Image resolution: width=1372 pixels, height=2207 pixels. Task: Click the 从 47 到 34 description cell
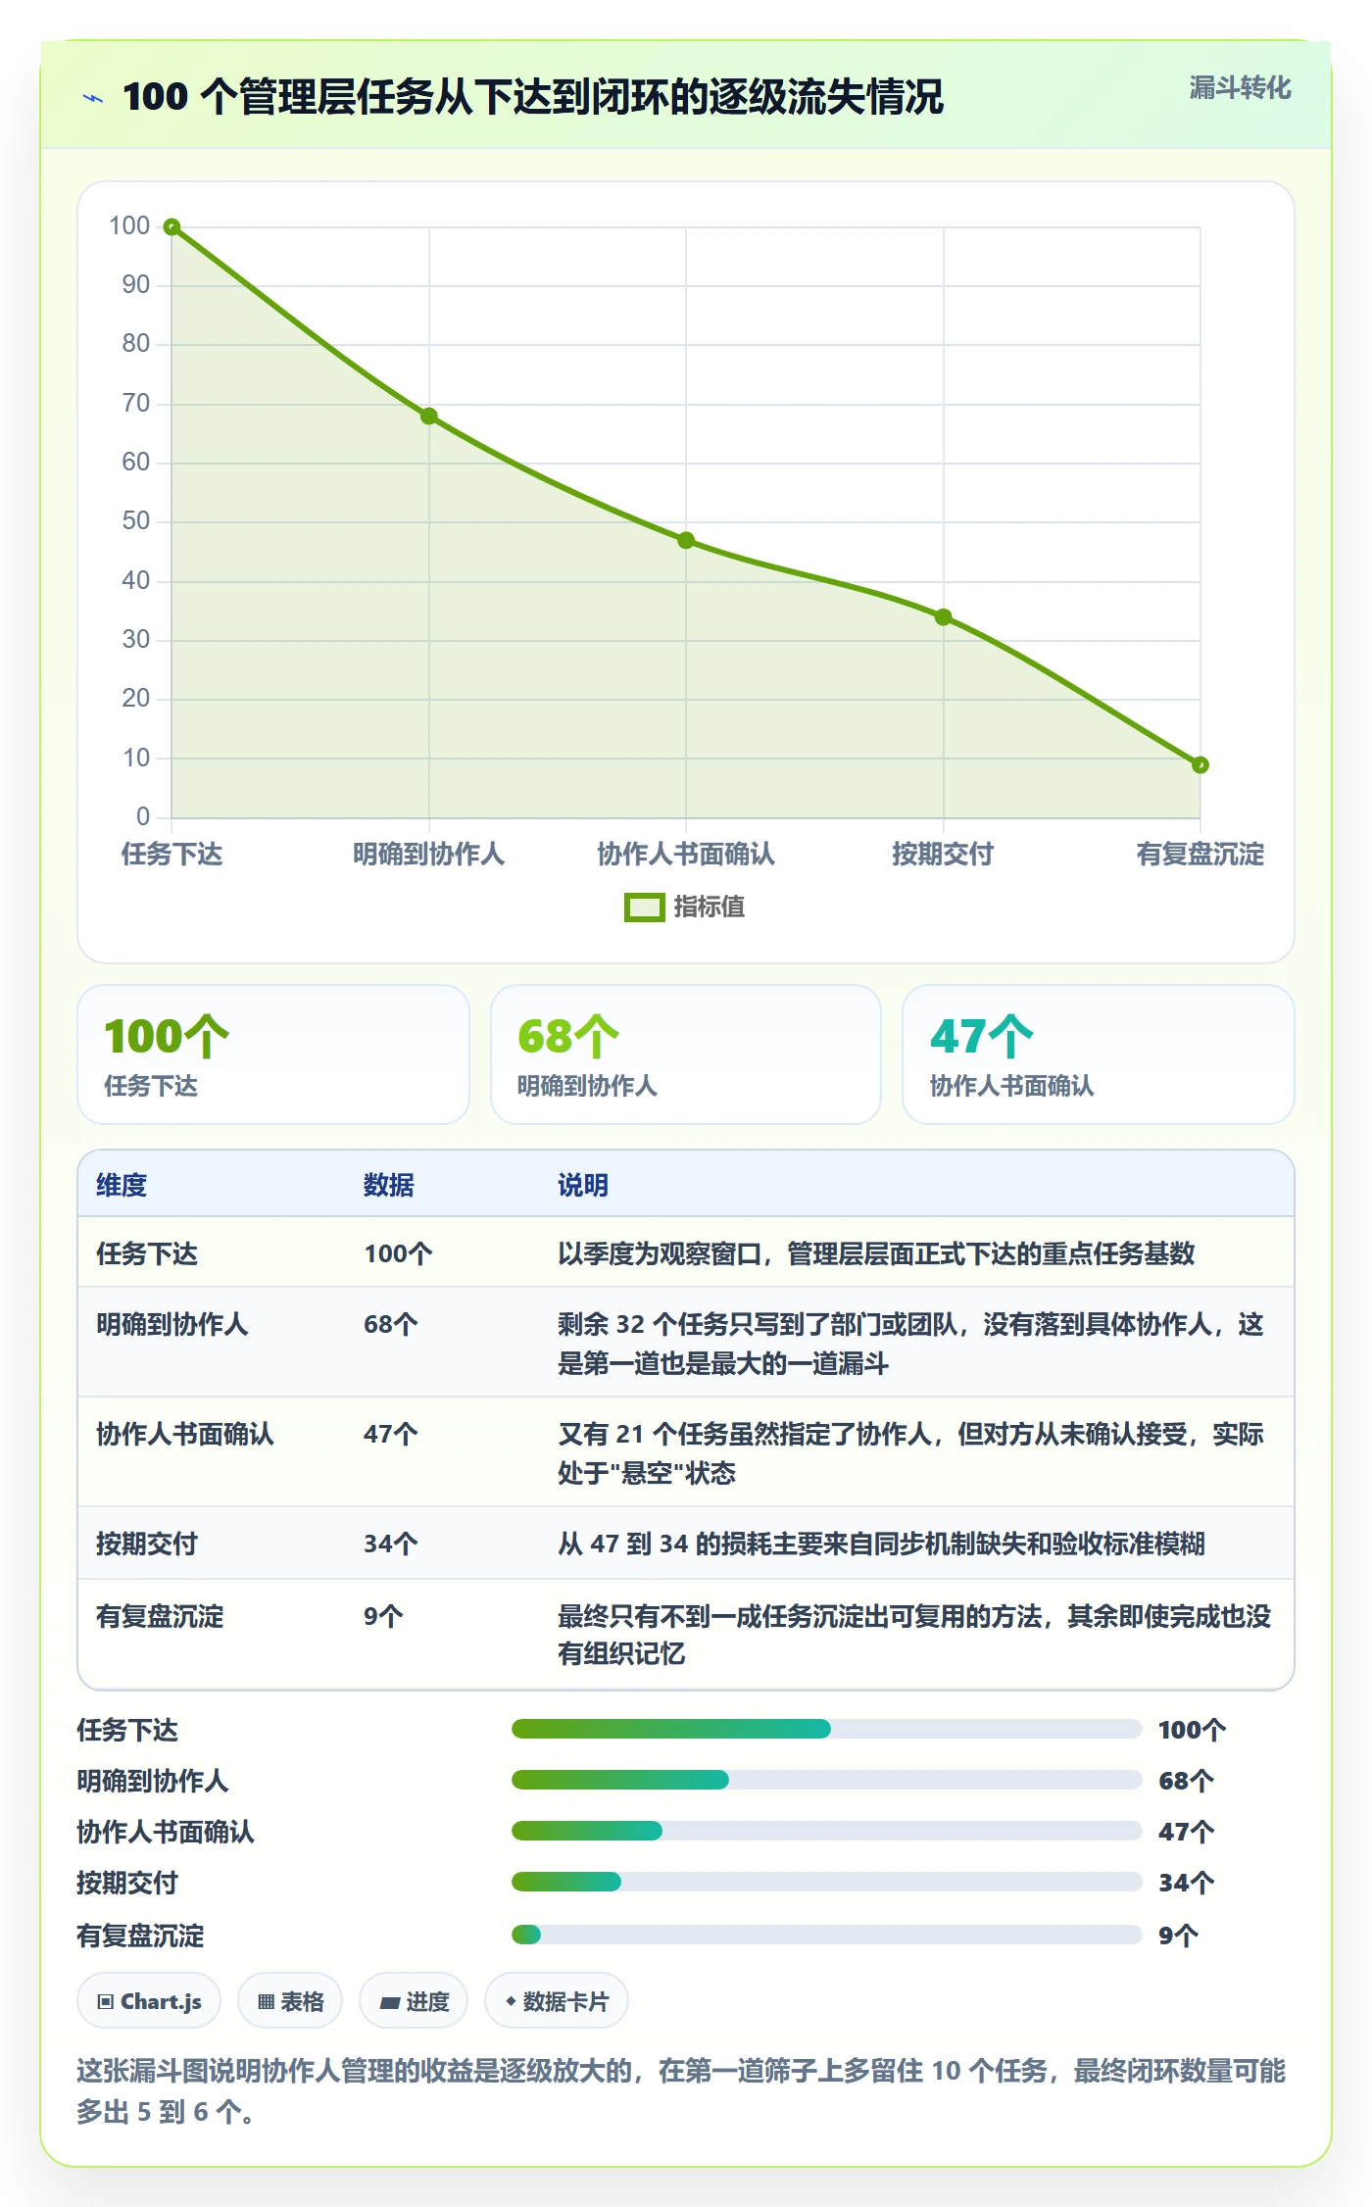(x=881, y=1544)
